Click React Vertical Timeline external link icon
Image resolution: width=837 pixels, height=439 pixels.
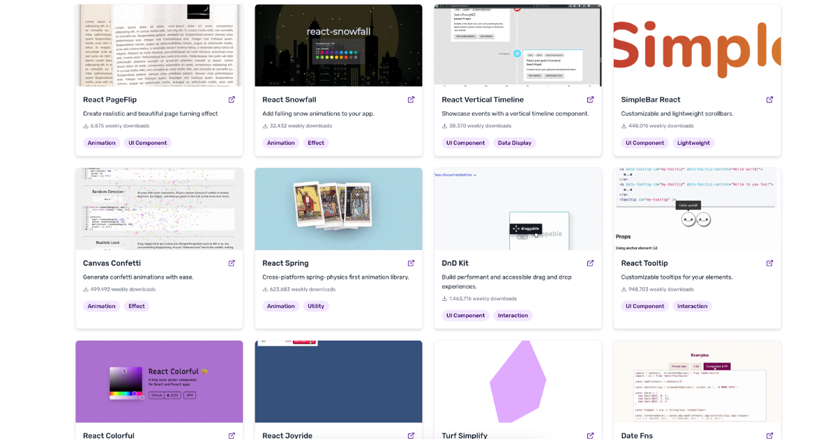590,100
